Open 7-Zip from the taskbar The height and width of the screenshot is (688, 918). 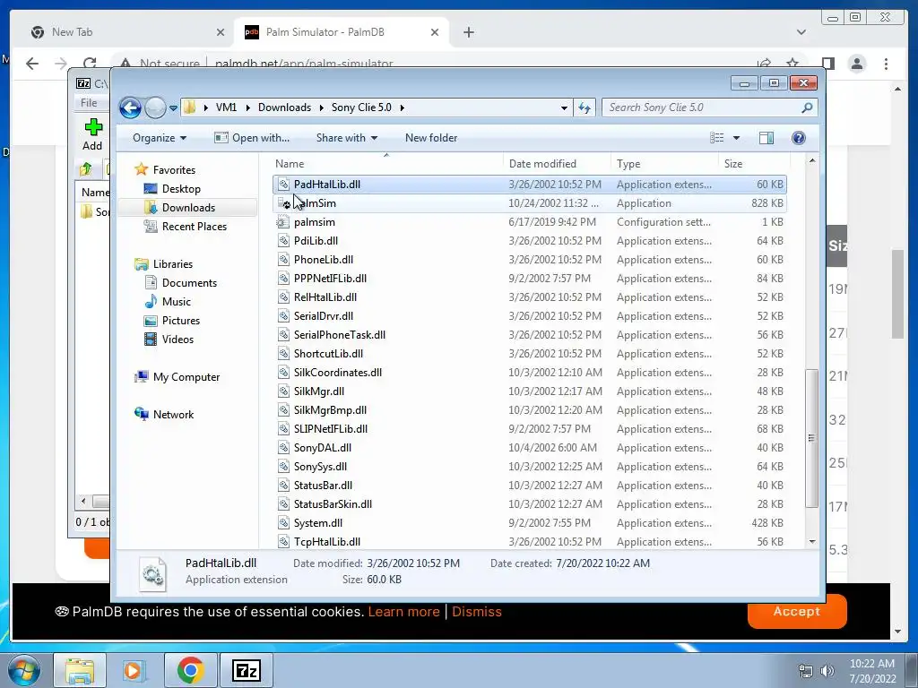[246, 670]
